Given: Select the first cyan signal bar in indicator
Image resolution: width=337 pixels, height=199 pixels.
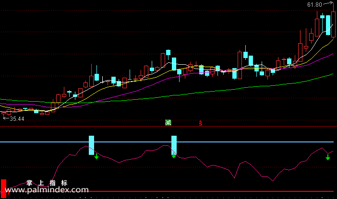Looking at the screenshot, I should point(91,145).
